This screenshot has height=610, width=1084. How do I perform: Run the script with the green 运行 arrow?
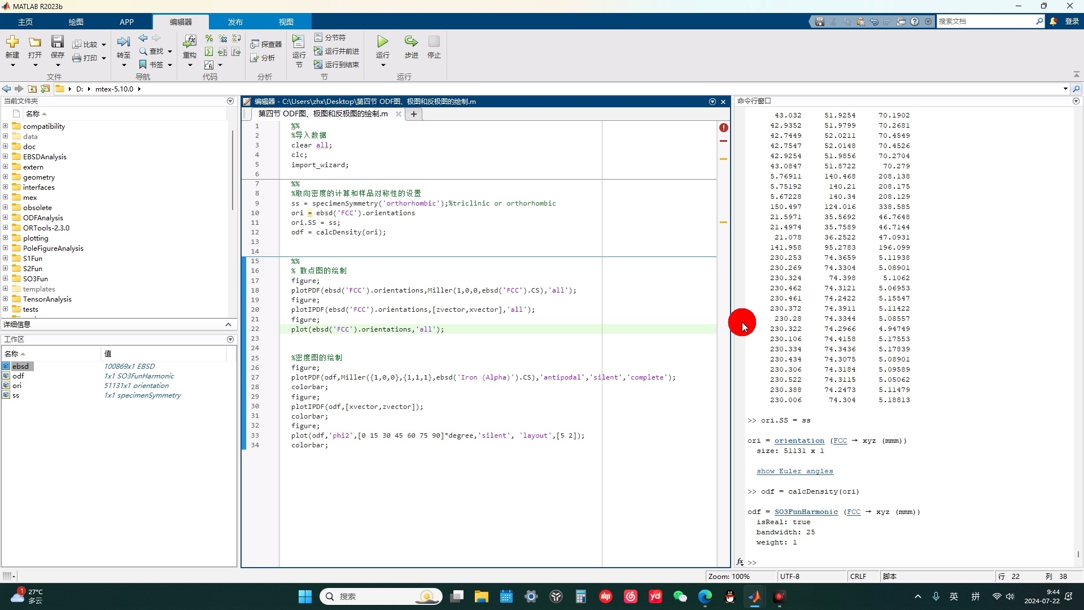(x=383, y=42)
